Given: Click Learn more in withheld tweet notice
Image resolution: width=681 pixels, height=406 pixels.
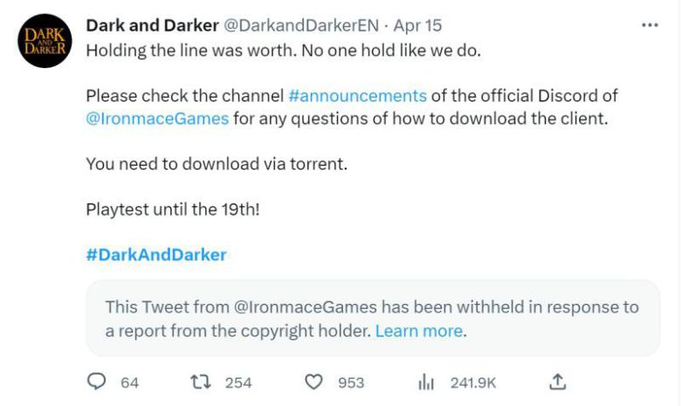Looking at the screenshot, I should tap(419, 331).
